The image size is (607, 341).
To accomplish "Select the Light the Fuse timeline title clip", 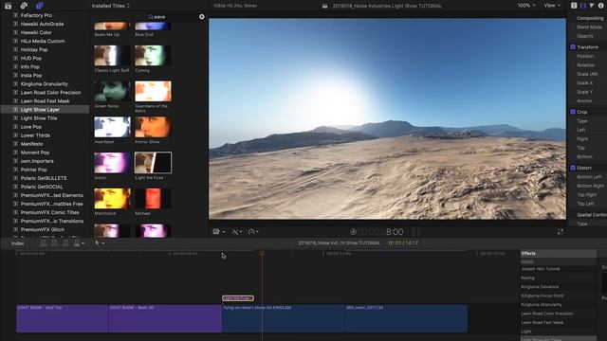I will click(238, 298).
